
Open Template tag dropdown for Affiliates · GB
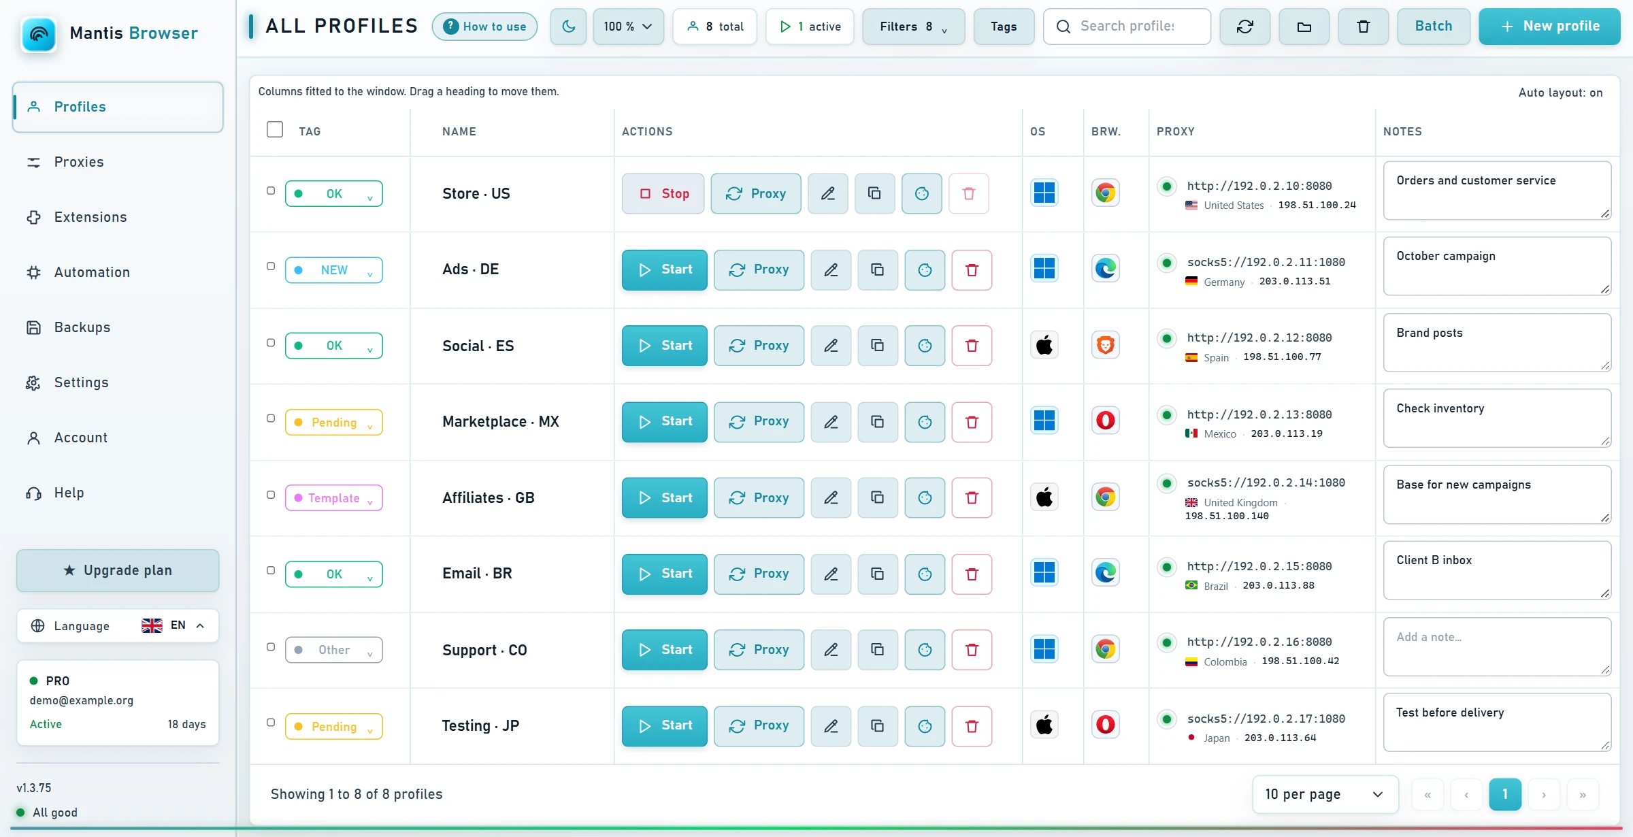(x=334, y=498)
